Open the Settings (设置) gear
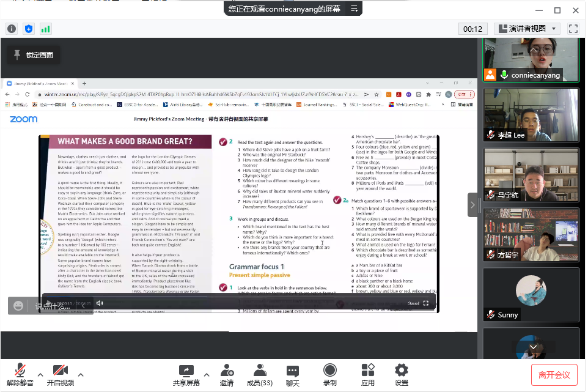Image resolution: width=588 pixels, height=392 pixels. [x=401, y=374]
